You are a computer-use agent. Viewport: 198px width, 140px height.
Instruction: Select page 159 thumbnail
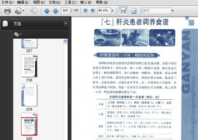pos(29,95)
